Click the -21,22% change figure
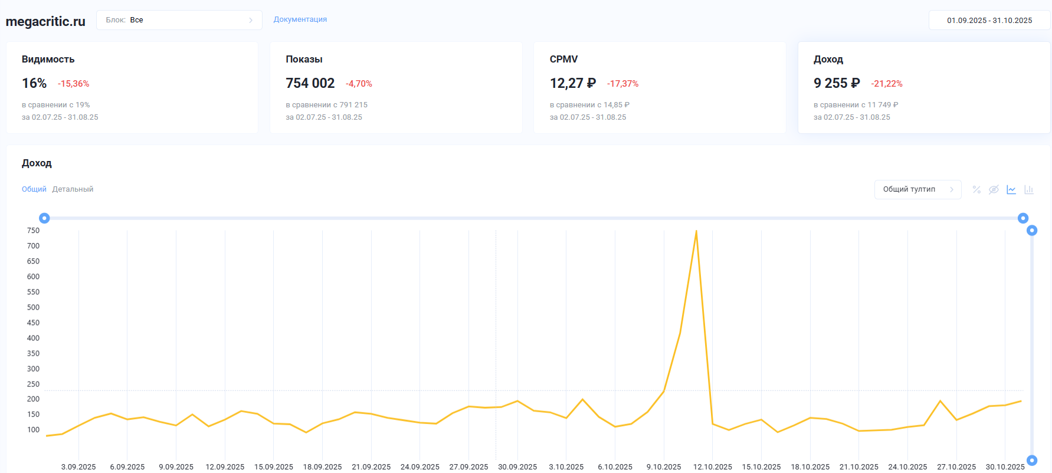This screenshot has width=1052, height=473. tap(887, 84)
